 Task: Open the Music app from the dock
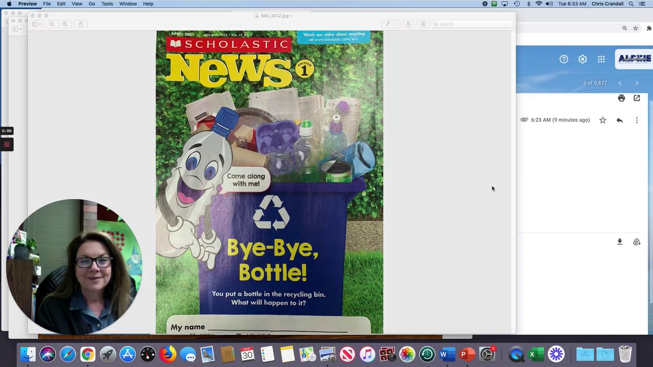tap(367, 354)
